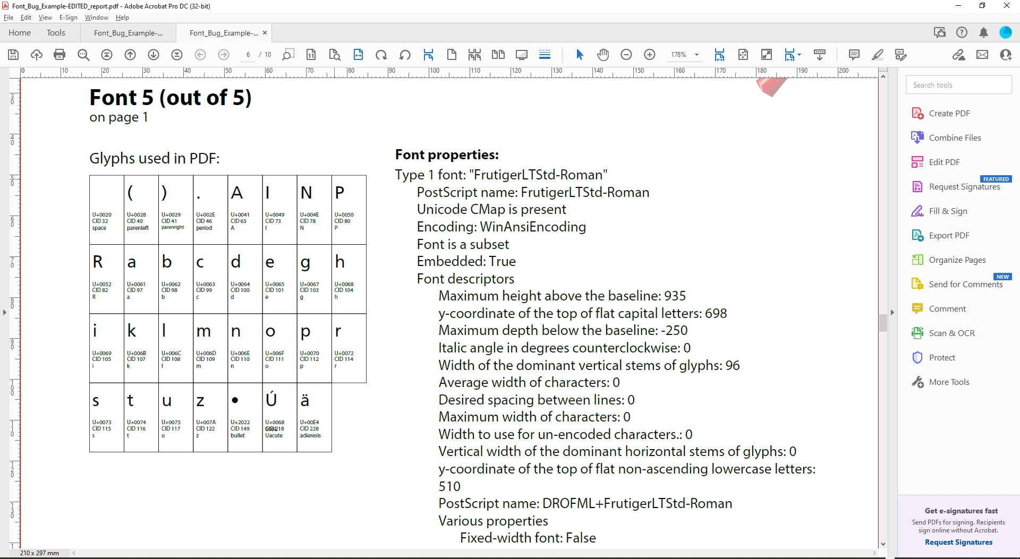This screenshot has height=559, width=1020.
Task: Open the Edit menu
Action: [26, 18]
